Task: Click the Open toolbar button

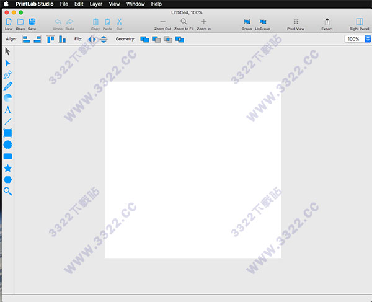Action: click(x=20, y=24)
